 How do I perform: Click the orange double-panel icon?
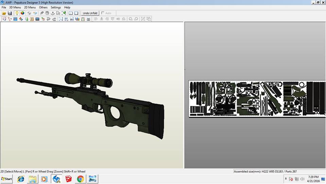pos(32,19)
